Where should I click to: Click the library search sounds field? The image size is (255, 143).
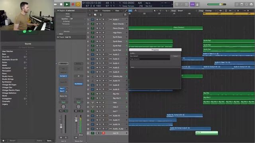(x=28, y=47)
